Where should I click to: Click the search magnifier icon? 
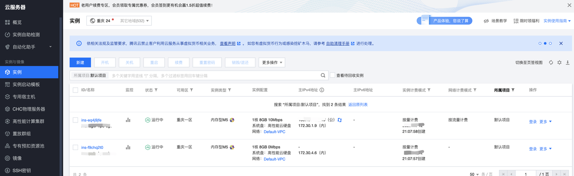(x=323, y=76)
